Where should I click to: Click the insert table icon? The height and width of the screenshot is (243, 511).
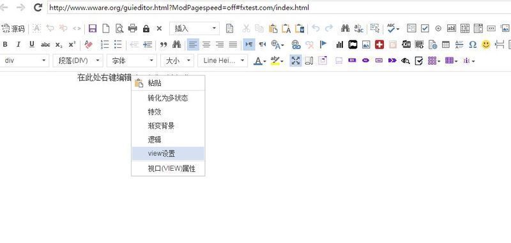point(445,44)
